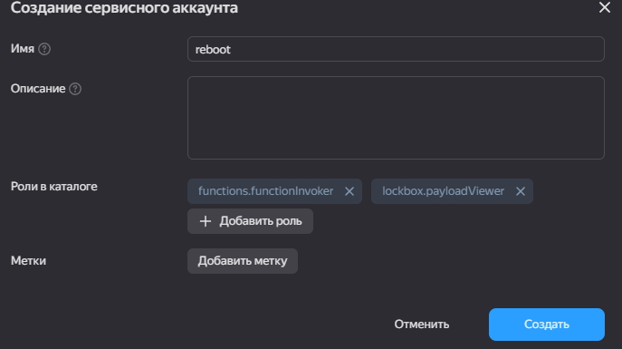Screen dimensions: 622x349
Task: Click the Роли в каталоге label
Action: [x=54, y=186]
